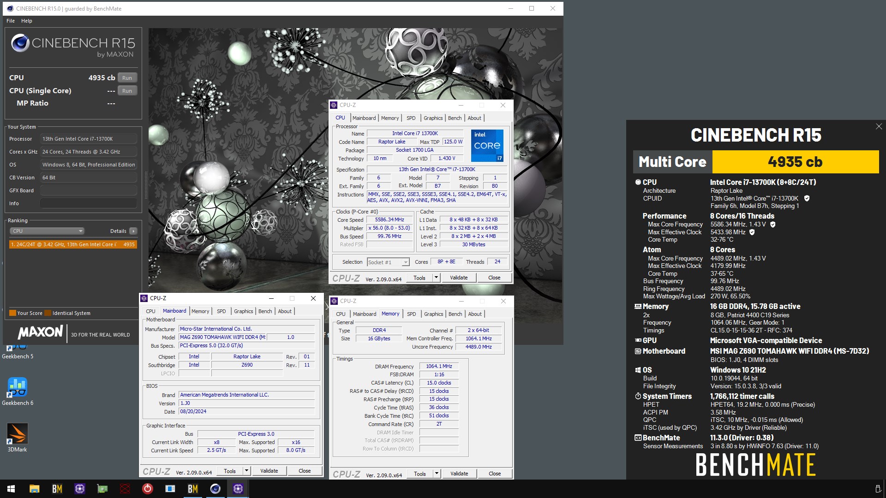Open Tools dropdown arrow in CPU-Z Memory window
The width and height of the screenshot is (886, 498).
point(437,474)
